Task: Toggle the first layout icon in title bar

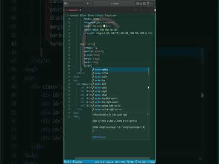Action: [137, 3]
